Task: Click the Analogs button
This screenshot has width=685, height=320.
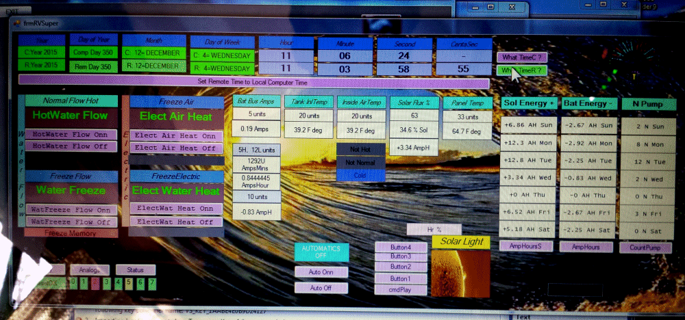Action: point(90,270)
